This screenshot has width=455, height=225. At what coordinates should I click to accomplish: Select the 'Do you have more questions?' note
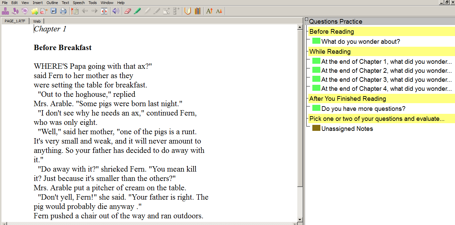coord(363,109)
